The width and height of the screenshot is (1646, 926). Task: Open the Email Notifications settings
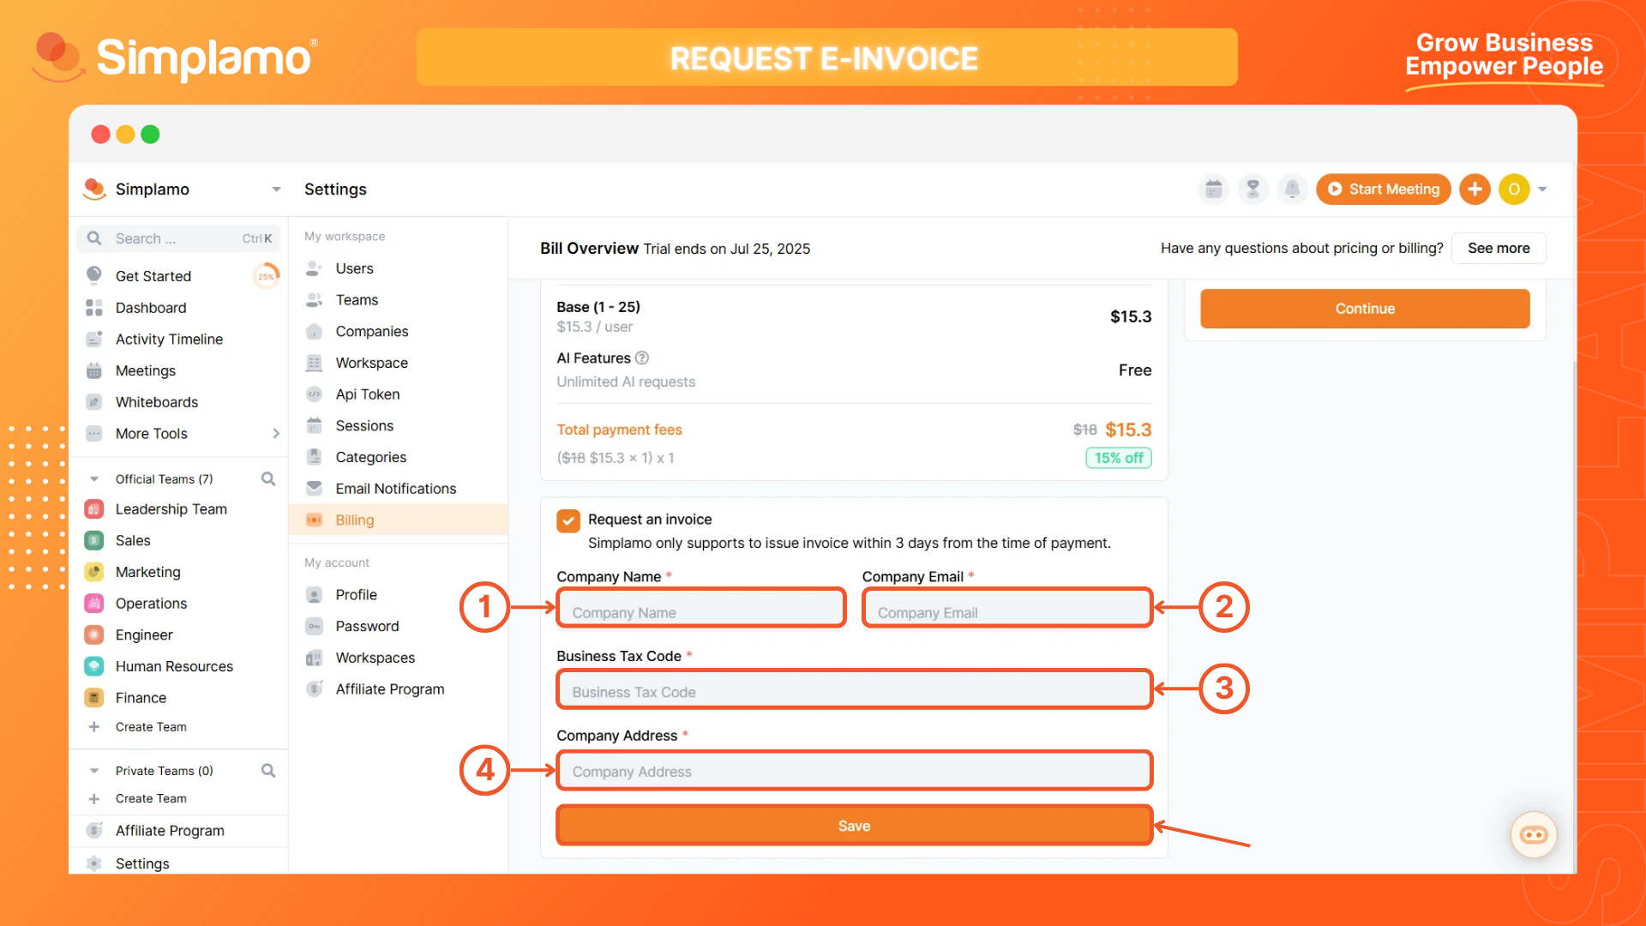[x=395, y=489]
